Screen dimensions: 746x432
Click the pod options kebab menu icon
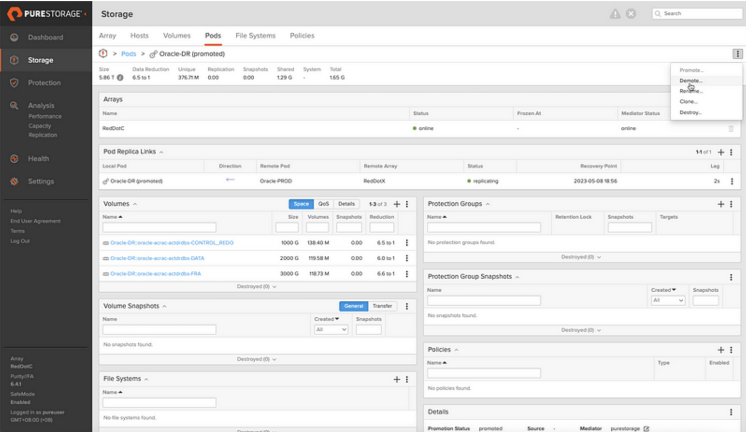[737, 54]
